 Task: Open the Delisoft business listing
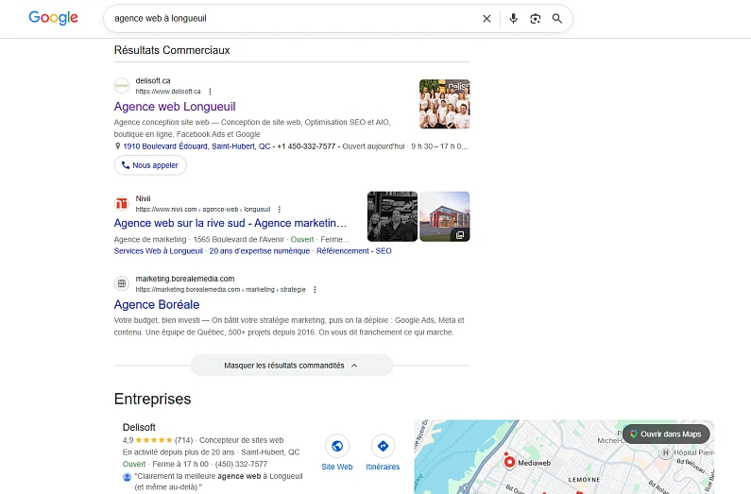click(x=139, y=427)
